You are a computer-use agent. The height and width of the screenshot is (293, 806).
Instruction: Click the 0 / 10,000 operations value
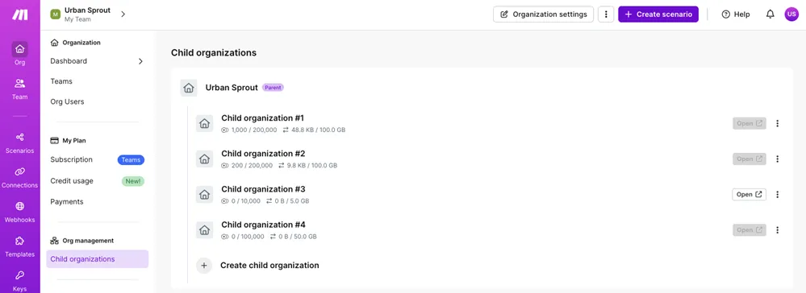246,201
